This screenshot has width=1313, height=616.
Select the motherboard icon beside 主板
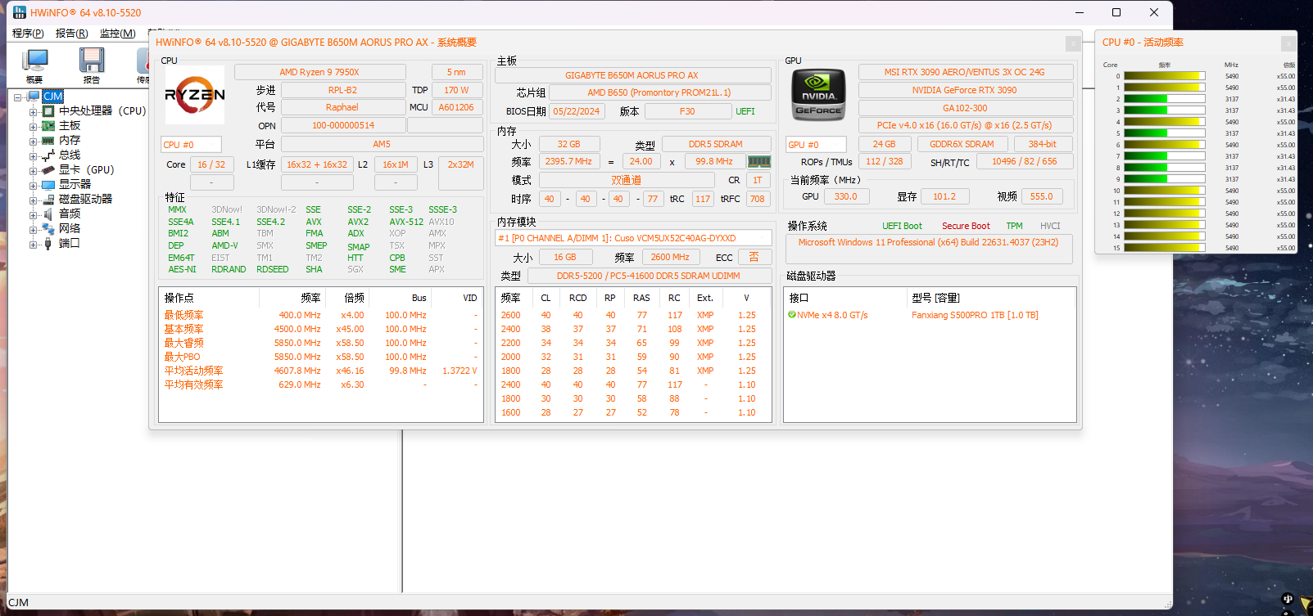(48, 126)
